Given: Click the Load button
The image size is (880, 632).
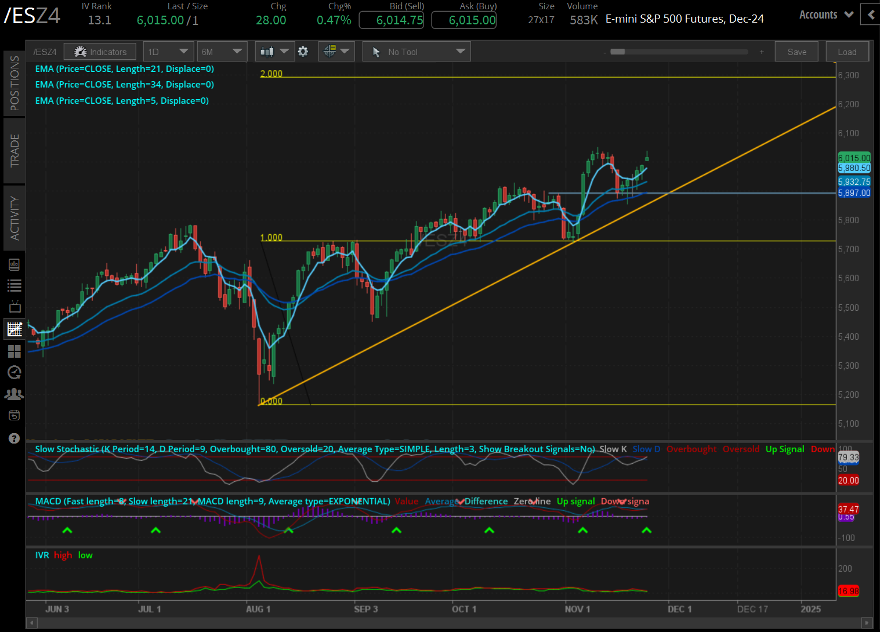Looking at the screenshot, I should click(847, 51).
